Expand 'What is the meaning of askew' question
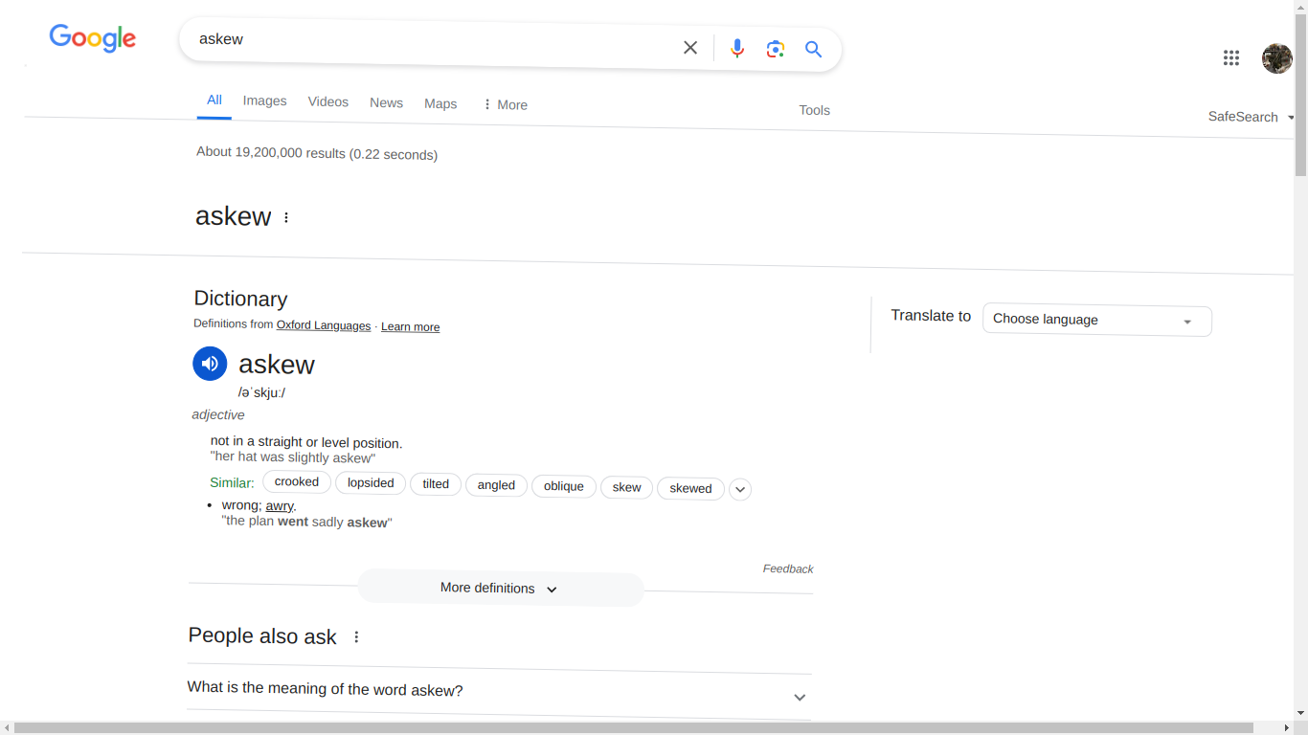This screenshot has width=1308, height=735. pyautogui.click(x=499, y=691)
